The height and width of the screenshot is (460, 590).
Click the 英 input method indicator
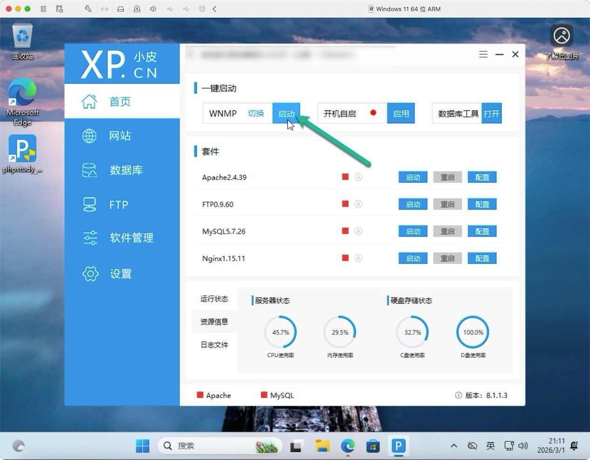pyautogui.click(x=490, y=446)
